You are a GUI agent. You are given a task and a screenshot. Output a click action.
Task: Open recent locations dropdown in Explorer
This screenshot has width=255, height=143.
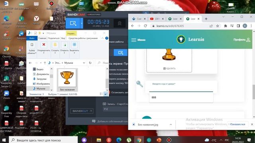pyautogui.click(x=41, y=63)
